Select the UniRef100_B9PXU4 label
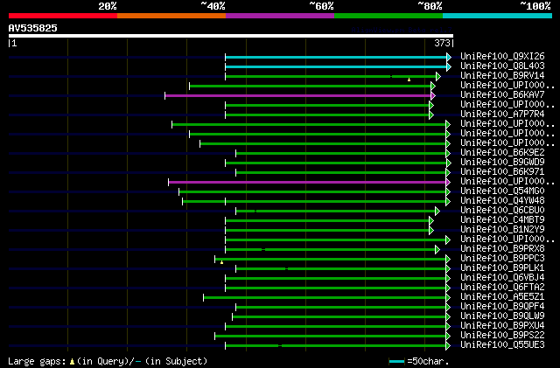The height and width of the screenshot is (368, 560). (502, 325)
